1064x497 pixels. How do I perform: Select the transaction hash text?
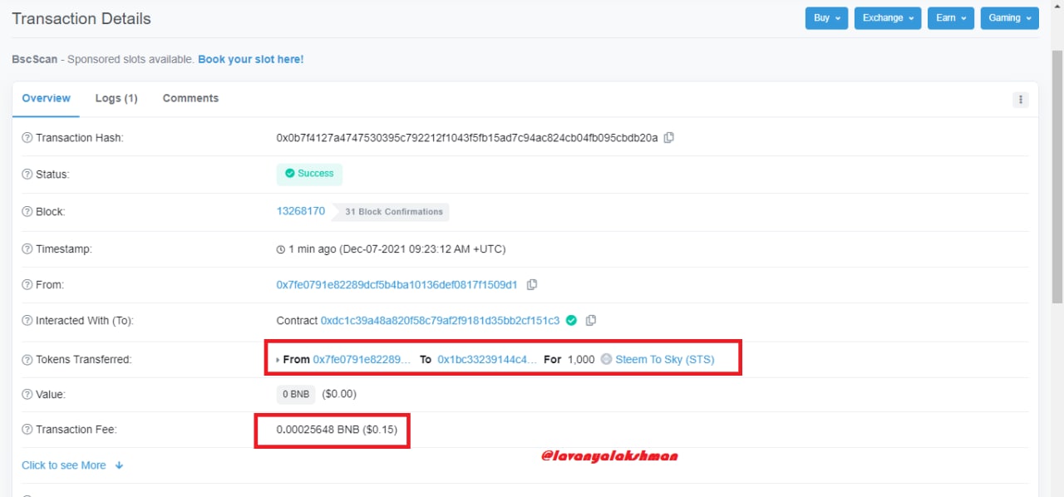pyautogui.click(x=467, y=138)
